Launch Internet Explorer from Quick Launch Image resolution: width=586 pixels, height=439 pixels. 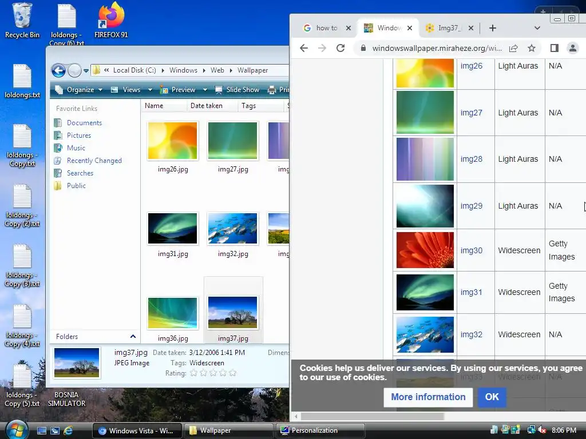pyautogui.click(x=69, y=430)
